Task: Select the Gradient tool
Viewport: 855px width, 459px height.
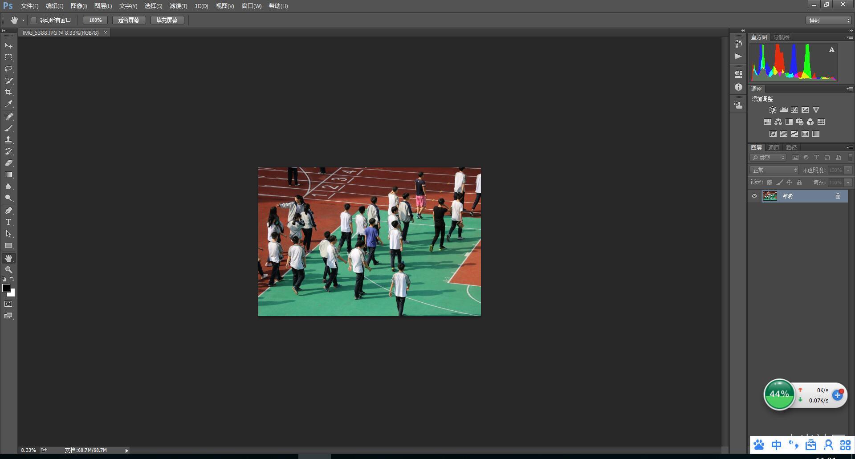Action: pyautogui.click(x=8, y=175)
